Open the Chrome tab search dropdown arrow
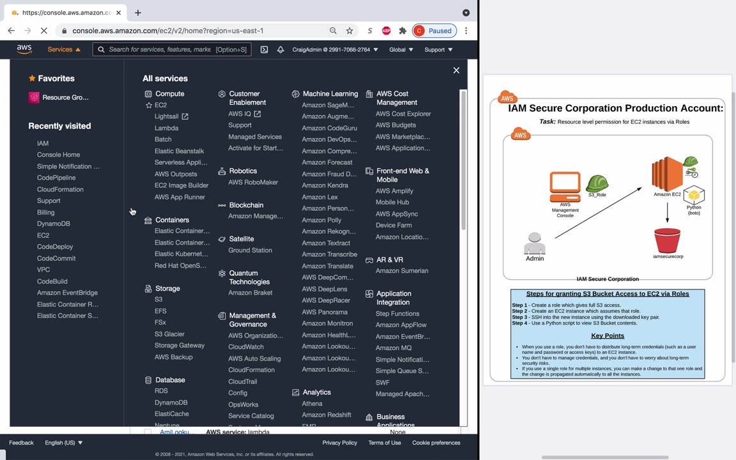The image size is (736, 460). pos(466,13)
